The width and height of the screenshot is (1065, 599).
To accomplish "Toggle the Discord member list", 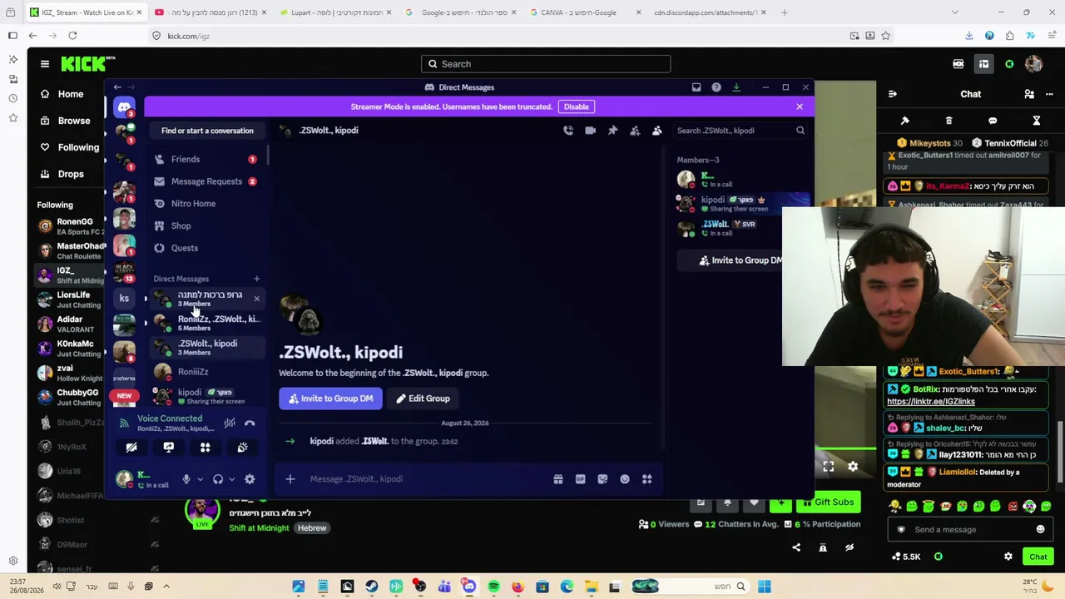I will point(657,131).
